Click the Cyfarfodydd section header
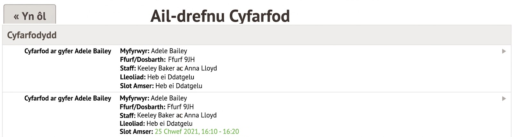Image resolution: width=519 pixels, height=137 pixels. [32, 35]
